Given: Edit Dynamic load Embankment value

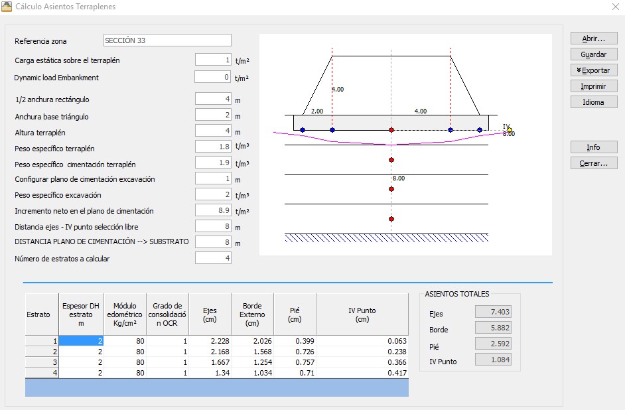Looking at the screenshot, I should [213, 77].
